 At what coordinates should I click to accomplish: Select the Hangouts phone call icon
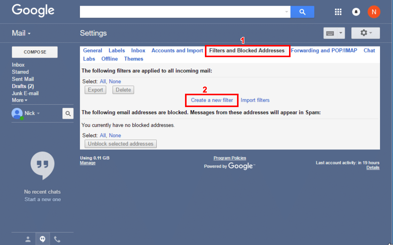57,239
